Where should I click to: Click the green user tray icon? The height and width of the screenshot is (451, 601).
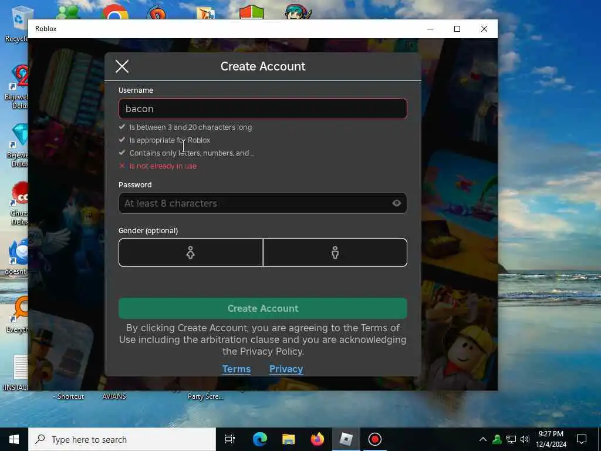pyautogui.click(x=497, y=439)
